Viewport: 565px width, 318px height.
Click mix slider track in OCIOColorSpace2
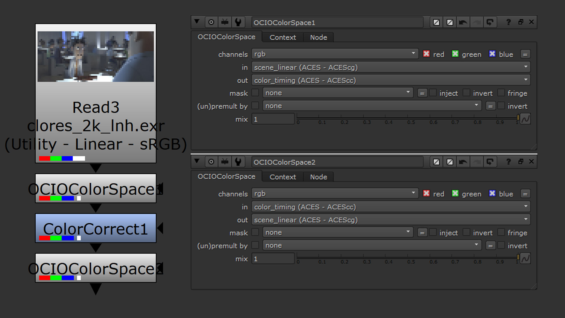(x=407, y=258)
